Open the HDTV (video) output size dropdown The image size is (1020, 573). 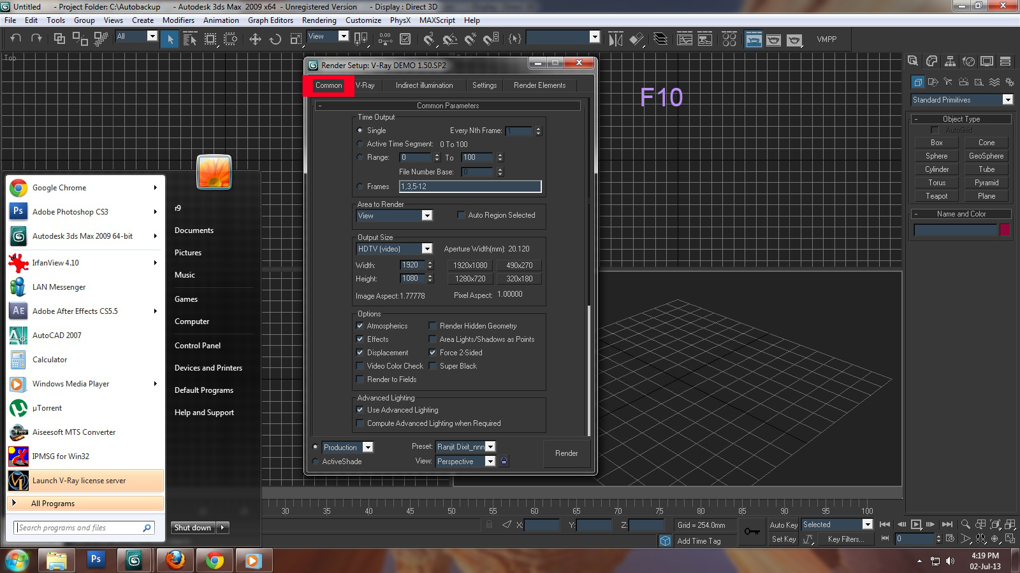coord(395,249)
